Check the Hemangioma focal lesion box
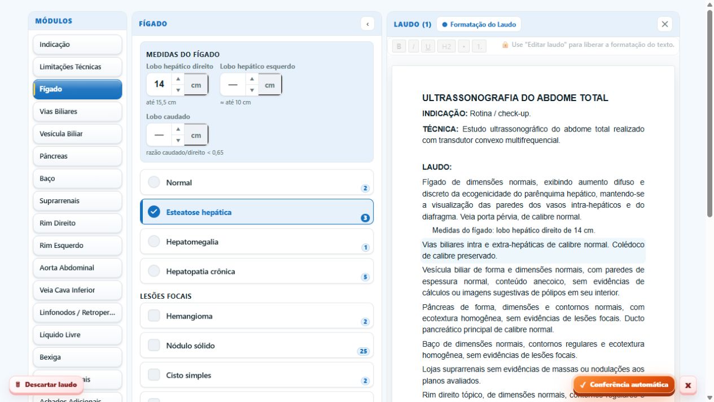Viewport: 714px width, 402px height. click(154, 316)
